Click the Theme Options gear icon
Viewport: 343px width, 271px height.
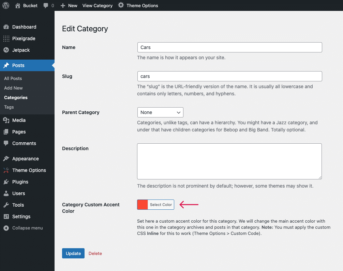coord(121,5)
